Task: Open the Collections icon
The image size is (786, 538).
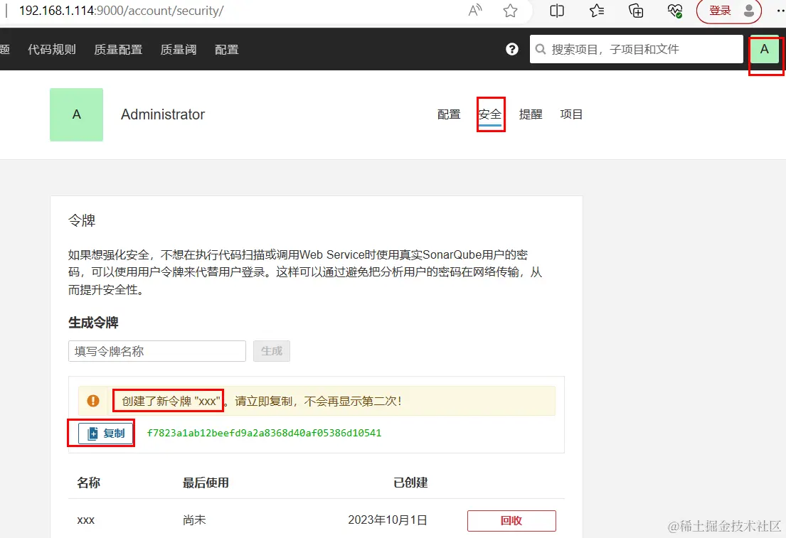Action: (x=636, y=11)
